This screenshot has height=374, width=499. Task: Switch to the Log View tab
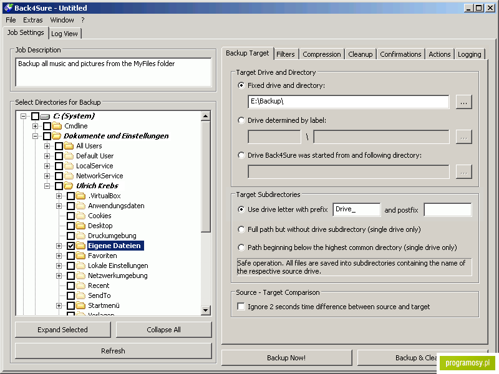pos(65,34)
